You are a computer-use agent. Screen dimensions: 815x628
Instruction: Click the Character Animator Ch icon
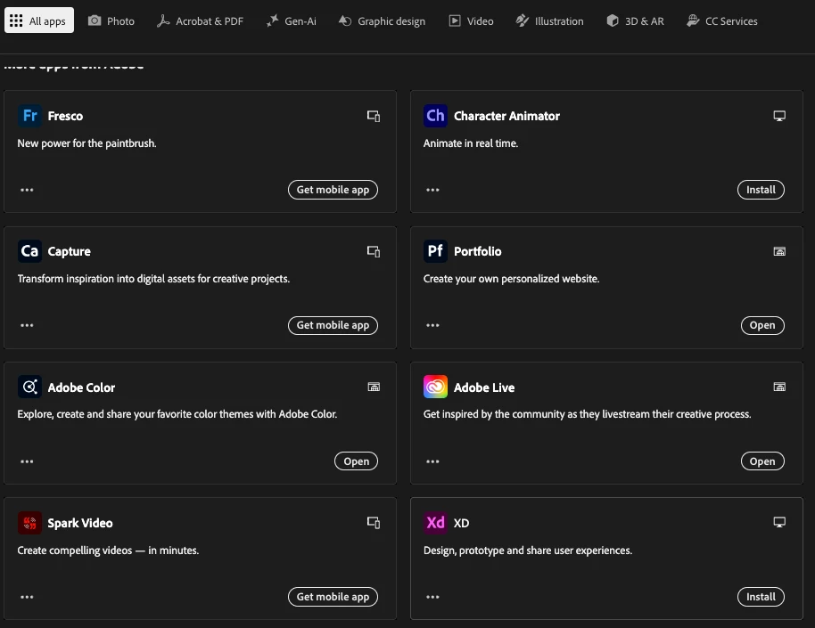(x=435, y=115)
